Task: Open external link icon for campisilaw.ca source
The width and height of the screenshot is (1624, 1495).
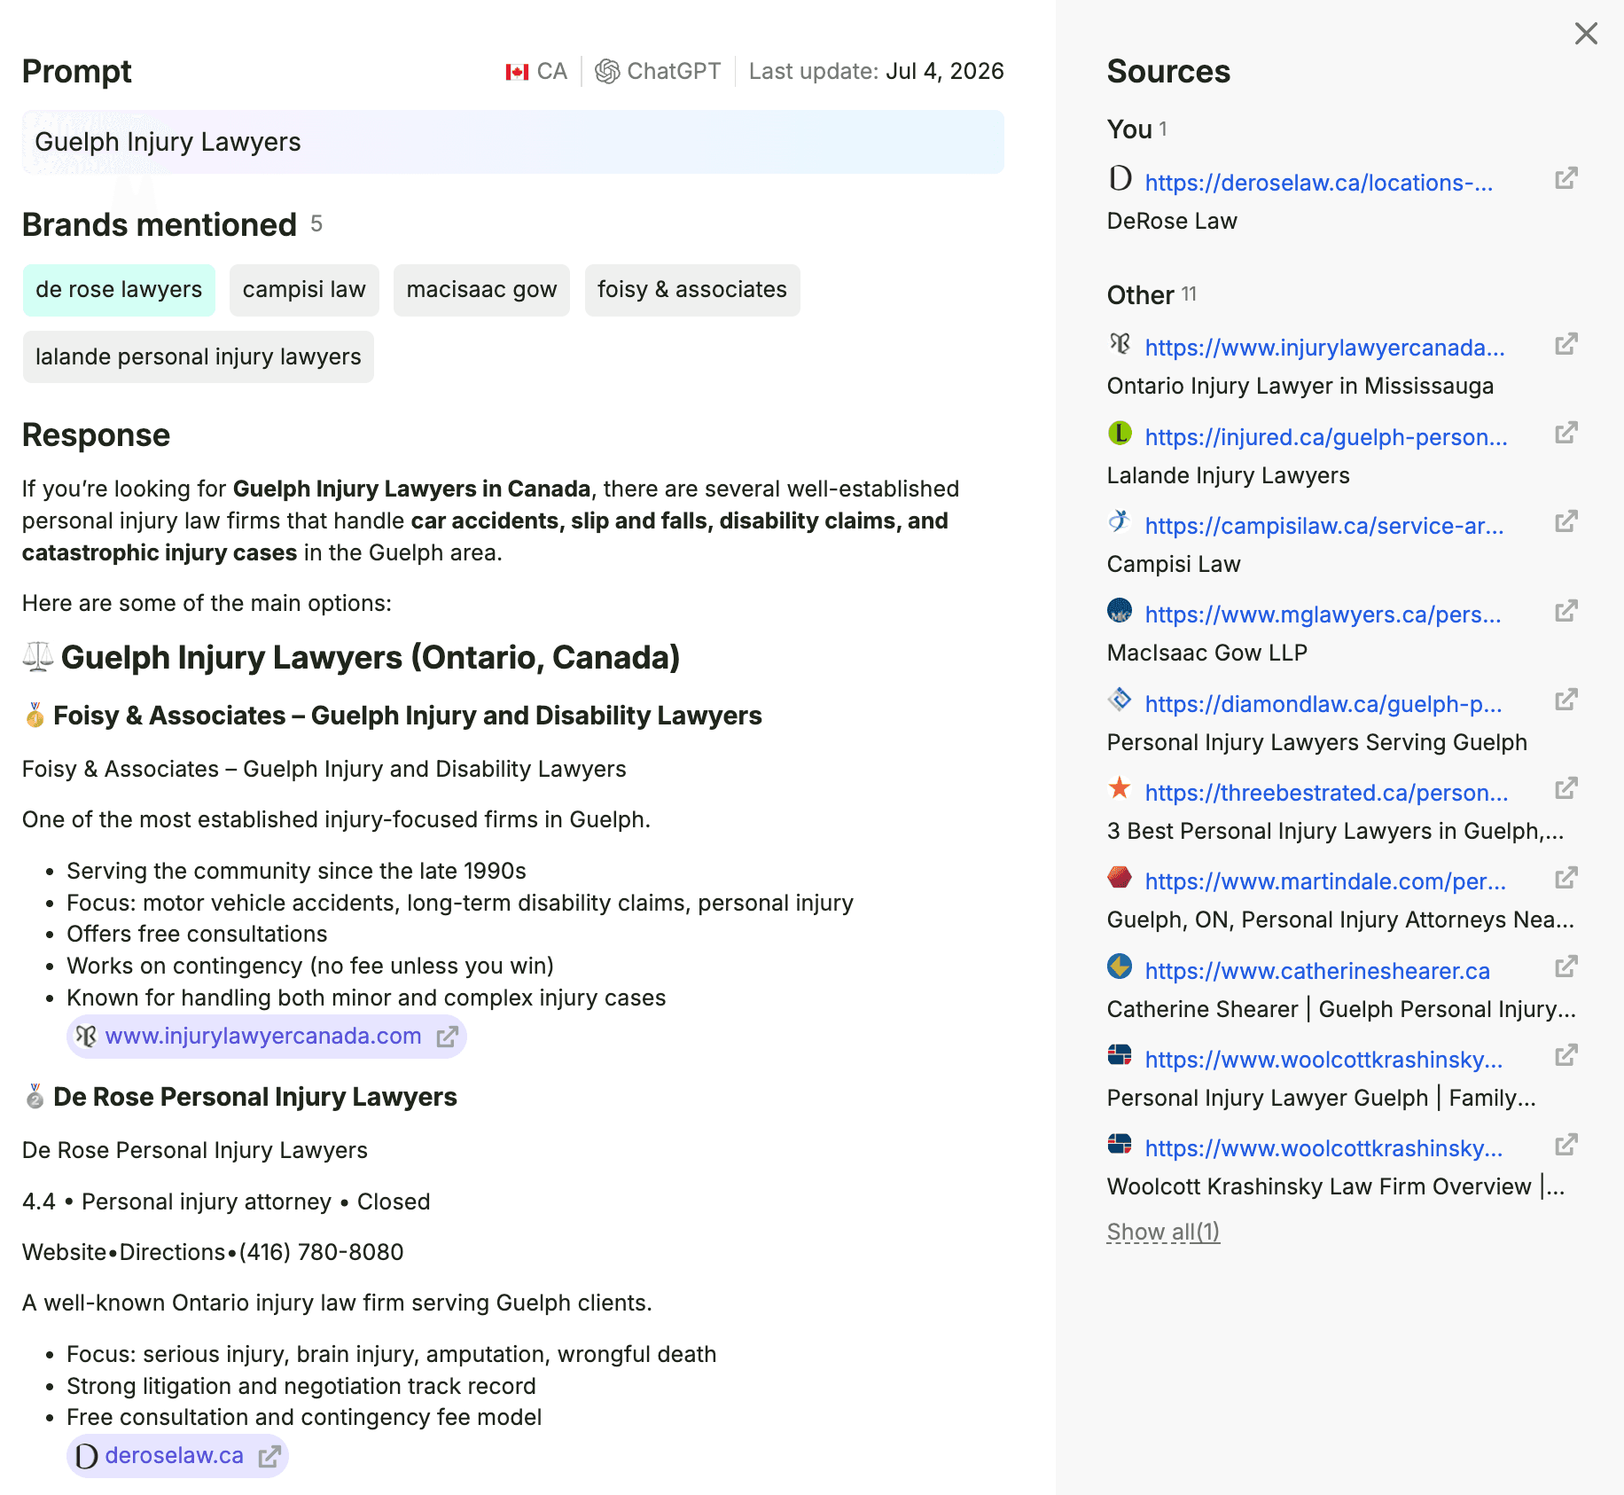Action: click(1566, 521)
